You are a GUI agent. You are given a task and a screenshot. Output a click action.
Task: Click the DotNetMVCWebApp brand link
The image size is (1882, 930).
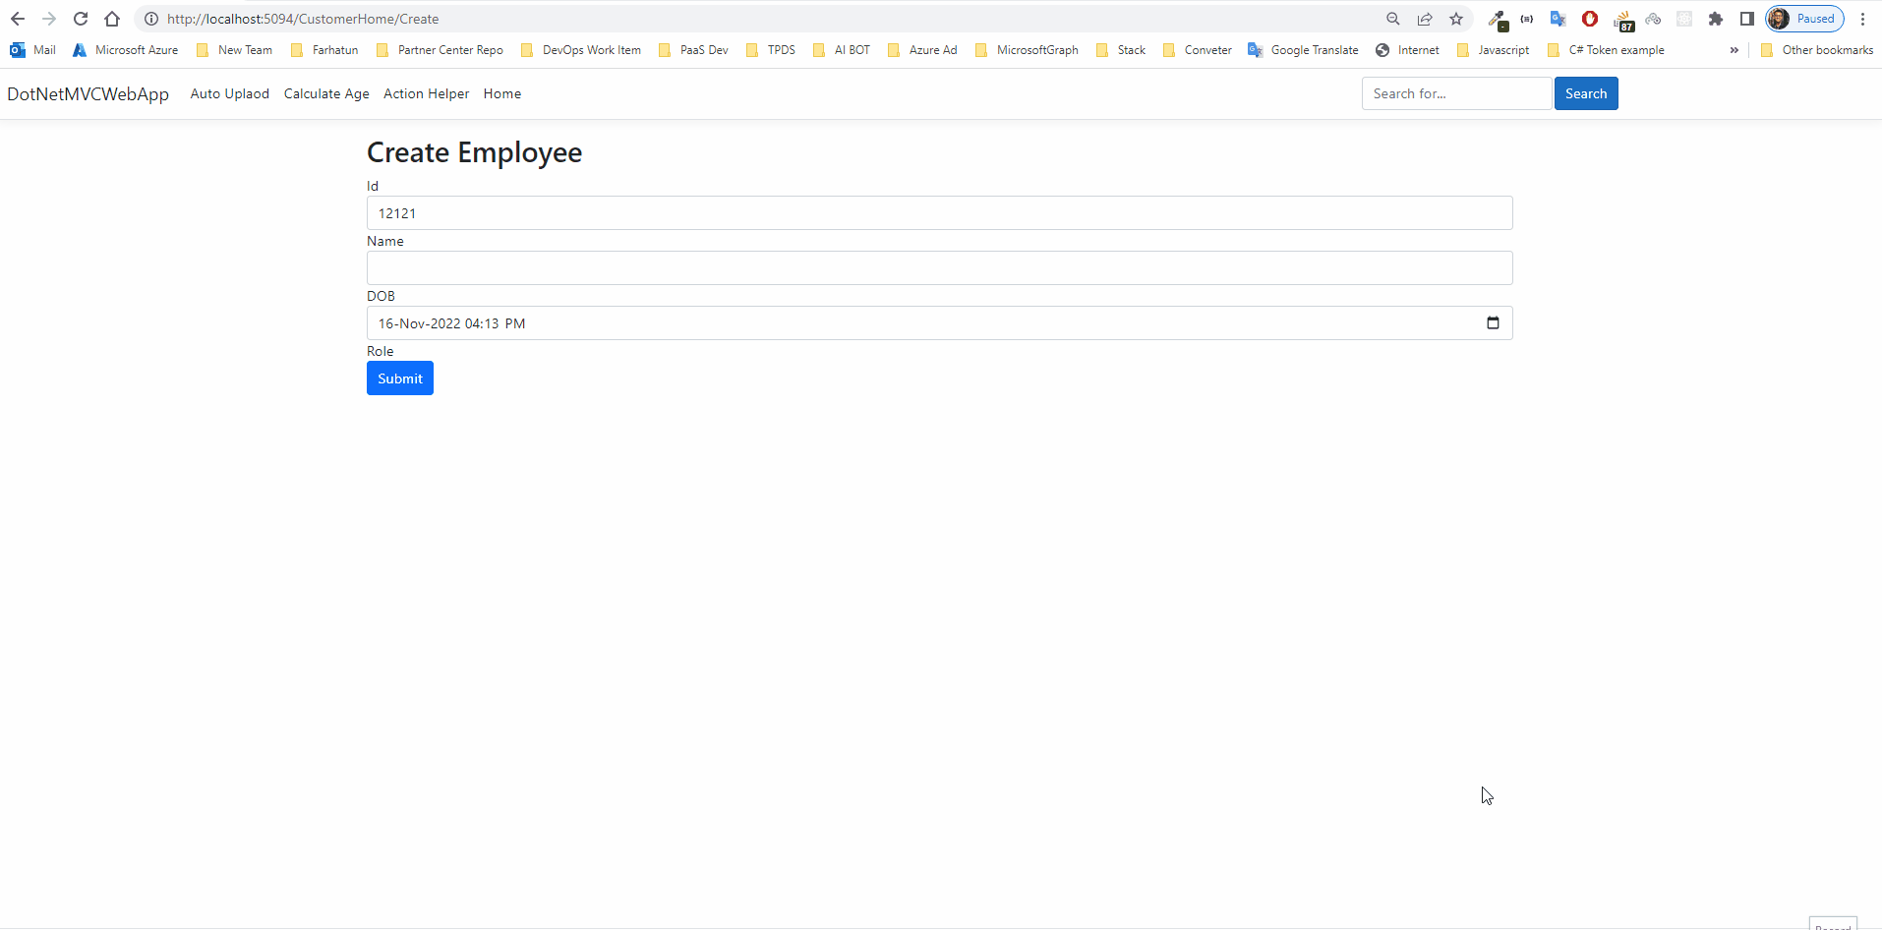coord(88,93)
